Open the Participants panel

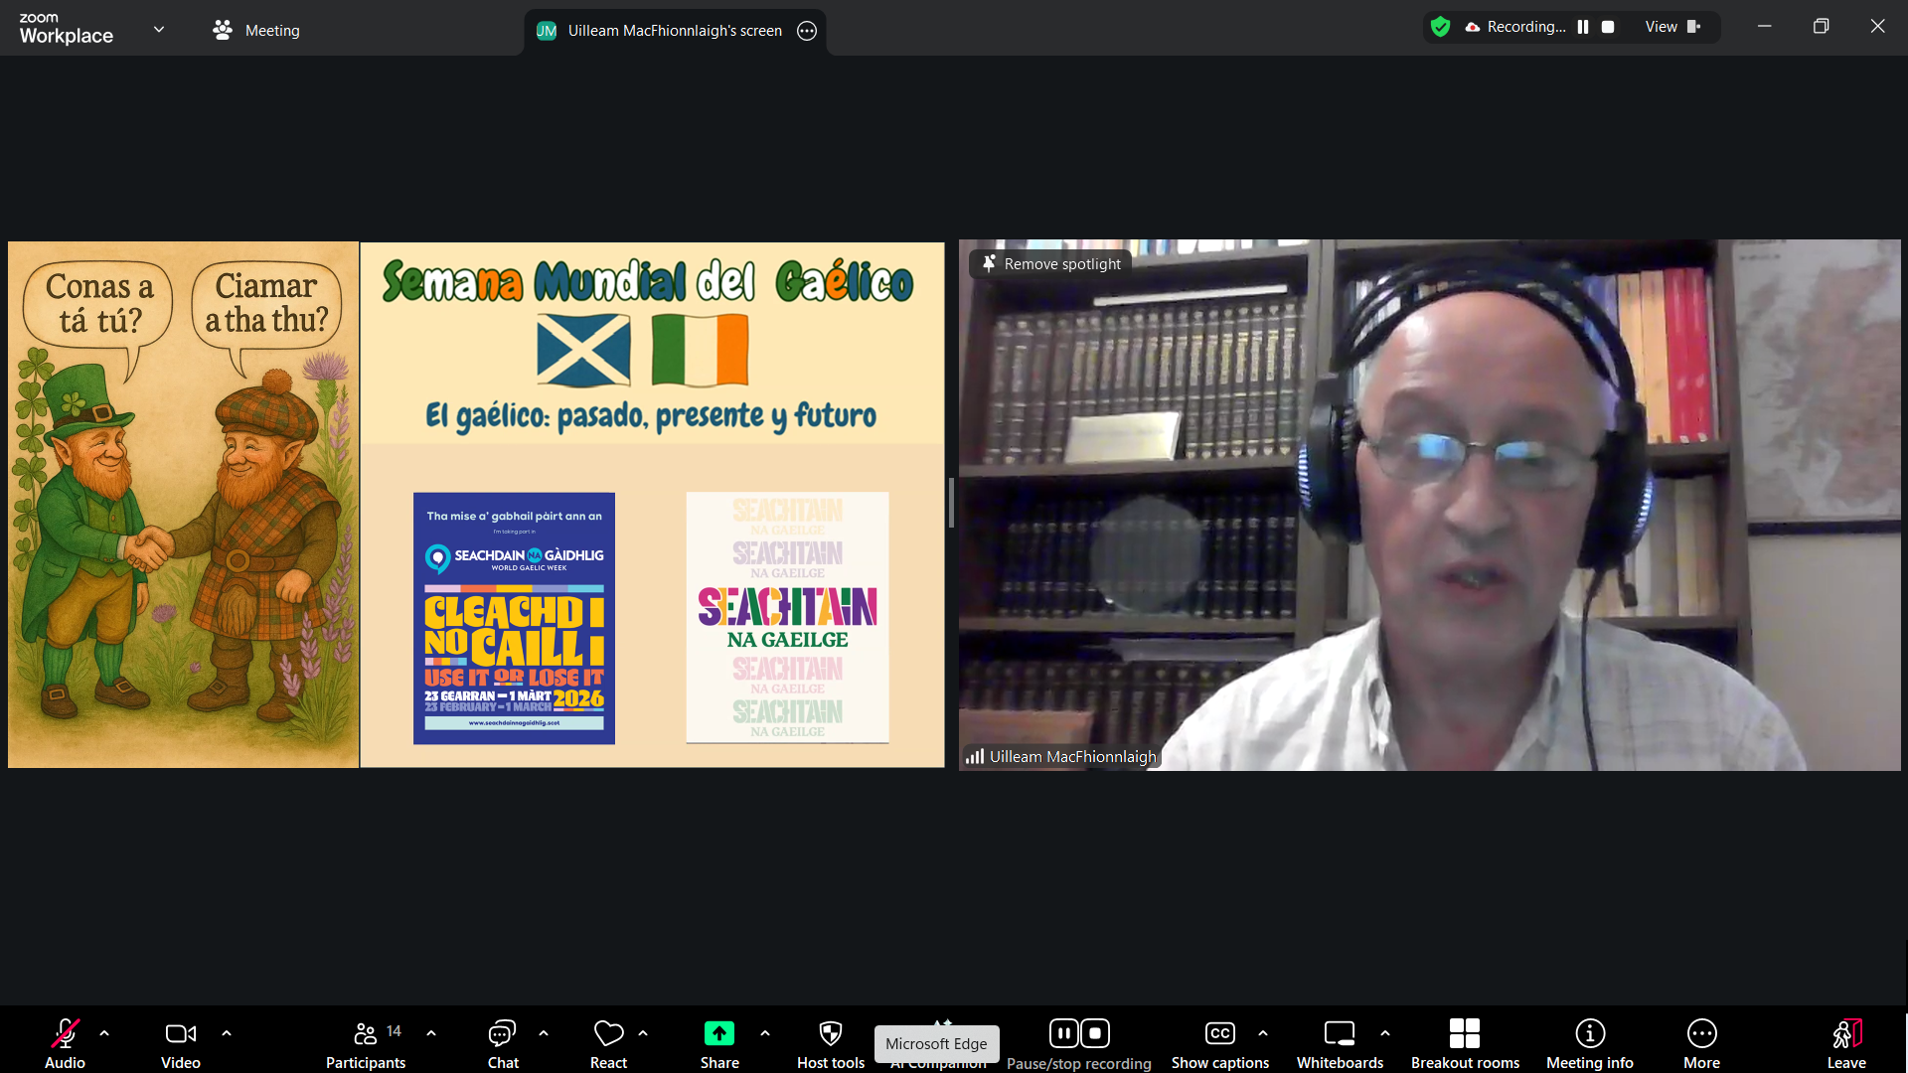[366, 1034]
